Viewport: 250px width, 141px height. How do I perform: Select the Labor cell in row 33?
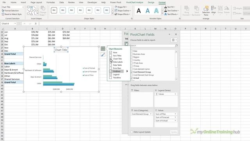(13, 67)
